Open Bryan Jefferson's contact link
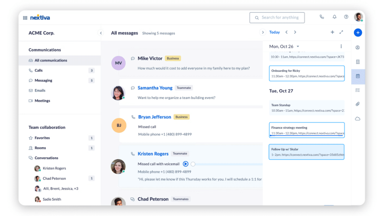Screen dimensions: 388x216 [x=155, y=117]
